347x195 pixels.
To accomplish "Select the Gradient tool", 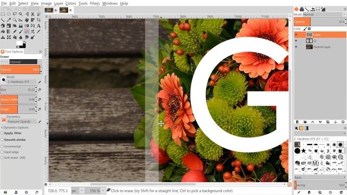I will point(9,31).
